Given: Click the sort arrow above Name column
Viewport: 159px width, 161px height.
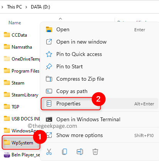Looking at the screenshot, I should pos(61,19).
